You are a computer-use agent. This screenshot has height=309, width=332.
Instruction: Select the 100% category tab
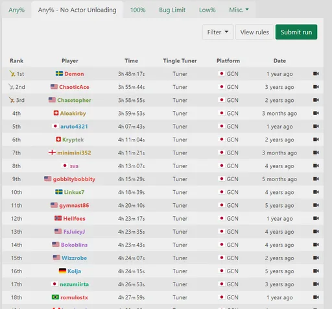[137, 10]
